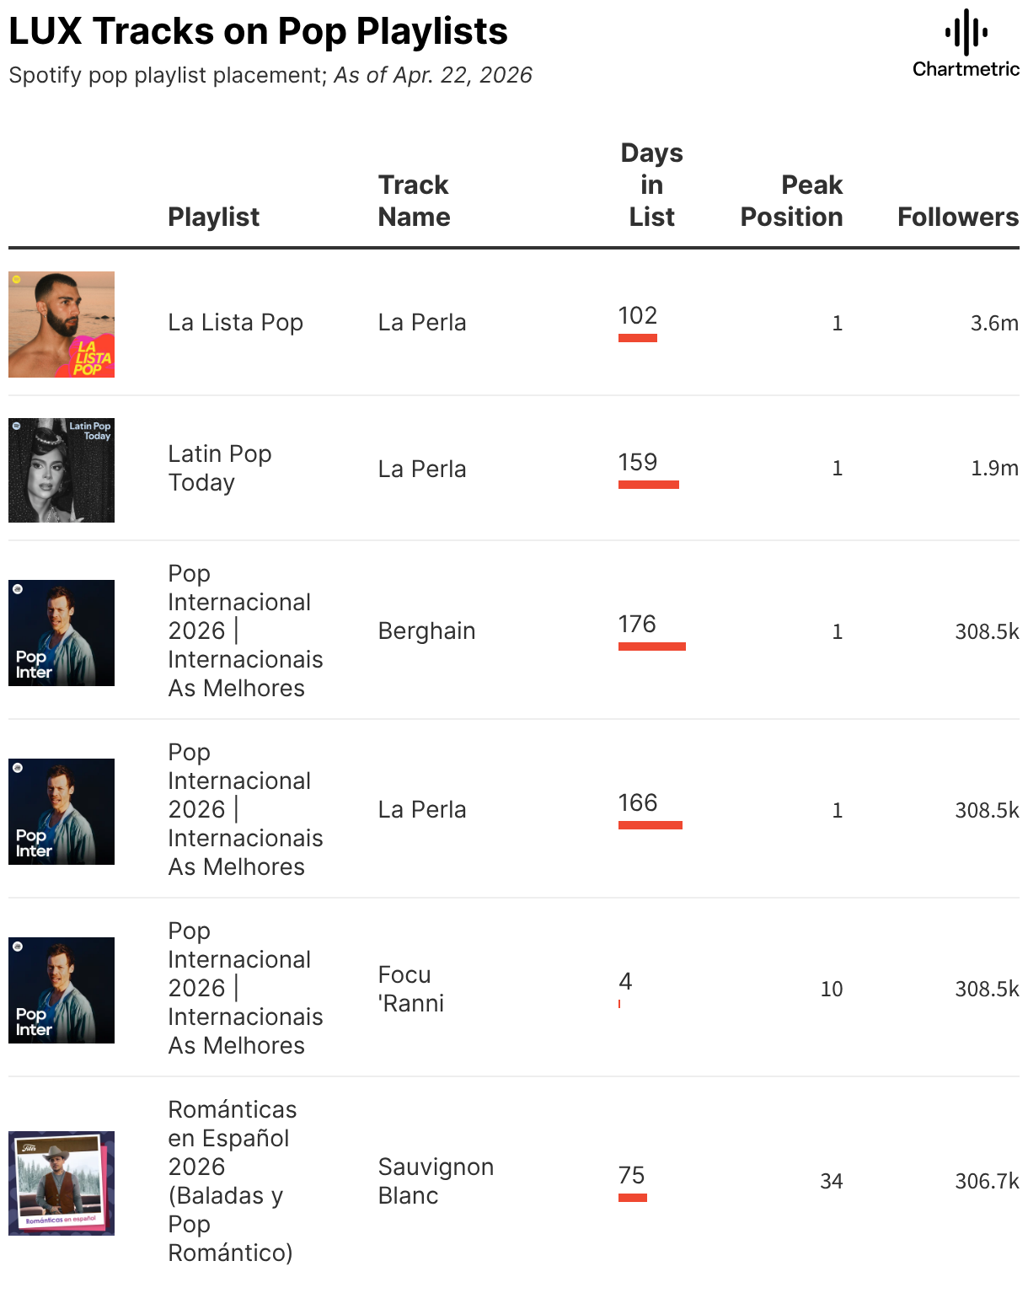The image size is (1028, 1293).
Task: Click the Followers column header
Action: [957, 217]
